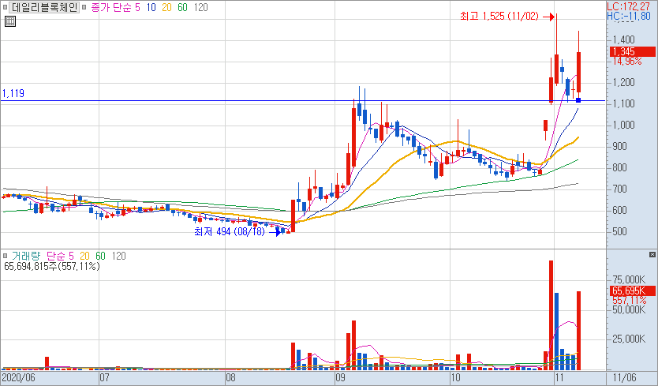Click the 50,000K volume axis label
The image size is (658, 386).
click(629, 310)
